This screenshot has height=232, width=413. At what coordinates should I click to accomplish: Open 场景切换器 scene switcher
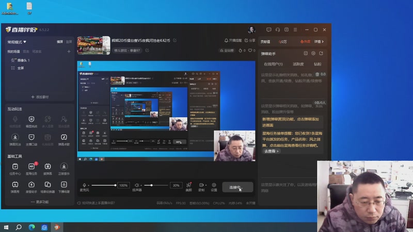click(x=47, y=187)
